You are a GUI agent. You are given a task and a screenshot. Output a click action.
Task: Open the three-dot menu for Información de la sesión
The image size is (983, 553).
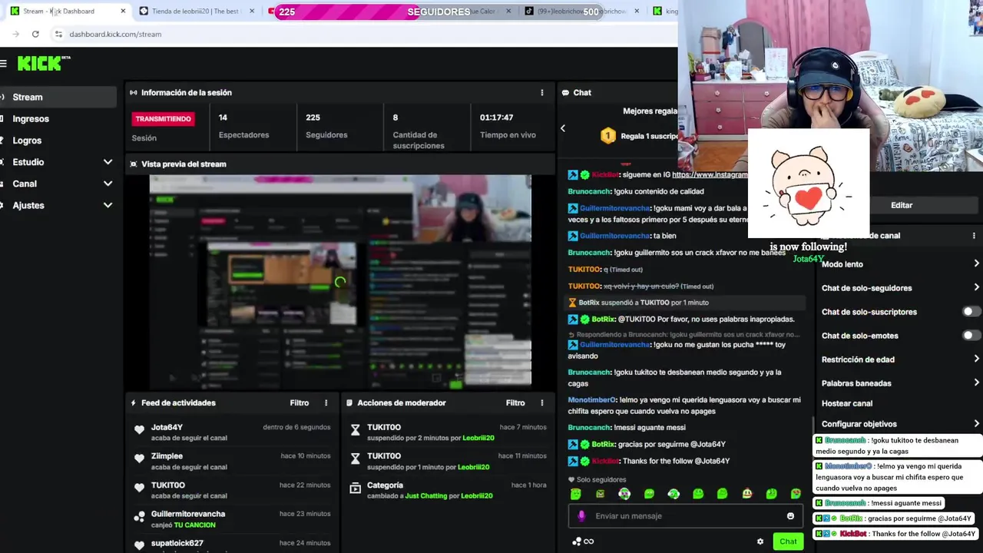541,92
